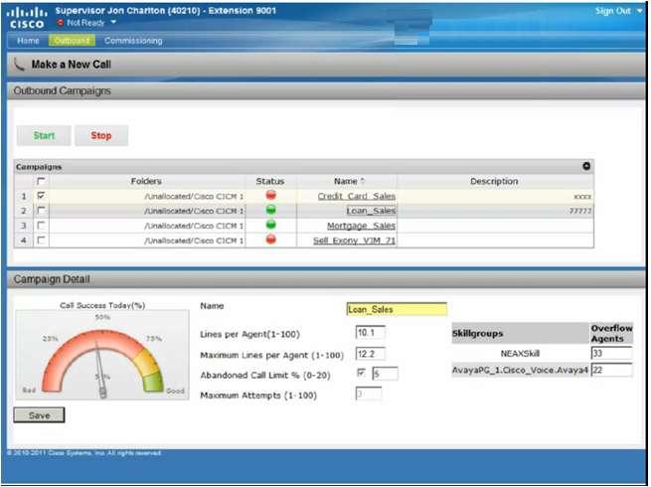Click red status icon for Credit_Card_Sales
This screenshot has width=651, height=487.
pos(270,195)
